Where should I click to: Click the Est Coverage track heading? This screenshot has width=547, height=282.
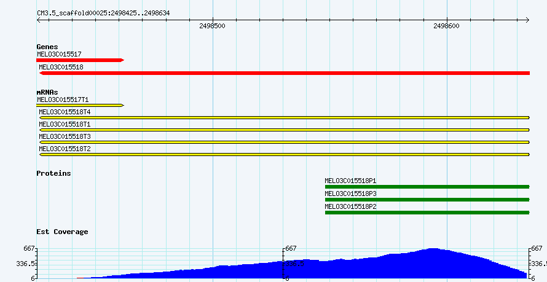(x=63, y=232)
